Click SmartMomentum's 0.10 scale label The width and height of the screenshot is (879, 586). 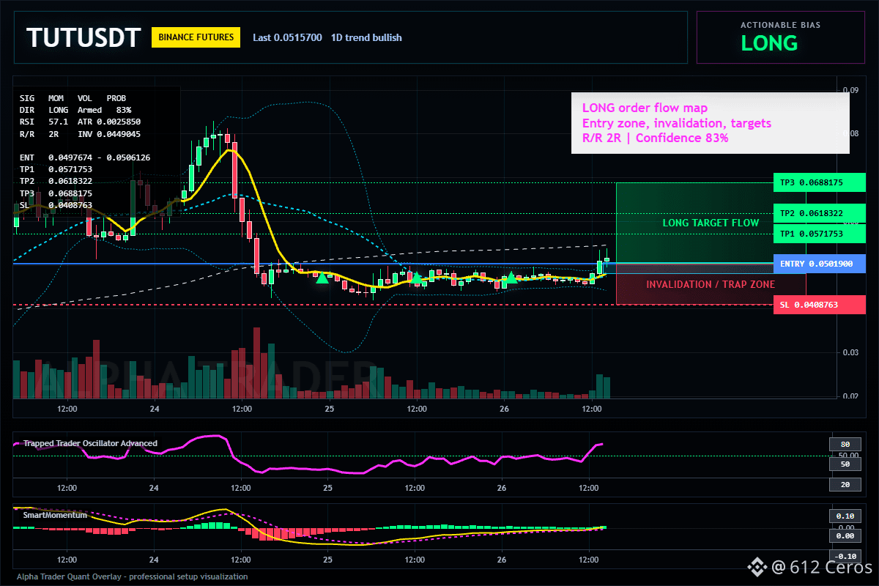pyautogui.click(x=845, y=516)
